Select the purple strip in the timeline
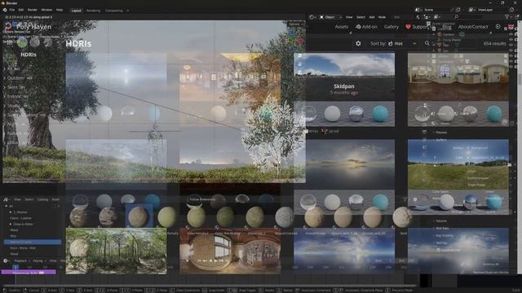The width and height of the screenshot is (522, 293). click(29, 272)
